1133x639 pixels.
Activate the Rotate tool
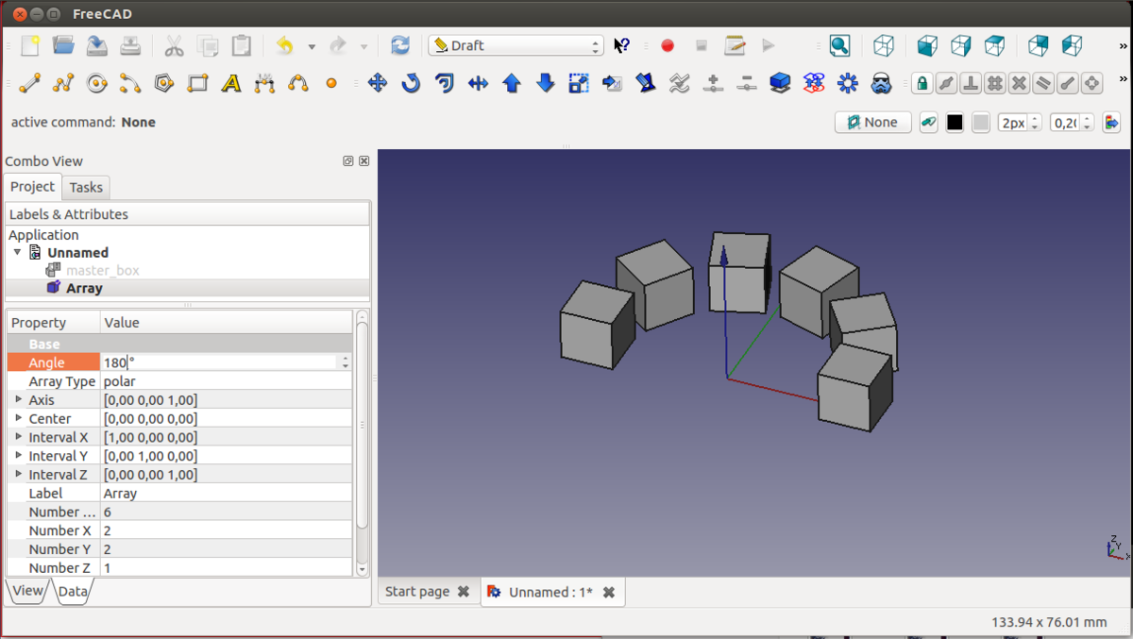click(x=411, y=83)
